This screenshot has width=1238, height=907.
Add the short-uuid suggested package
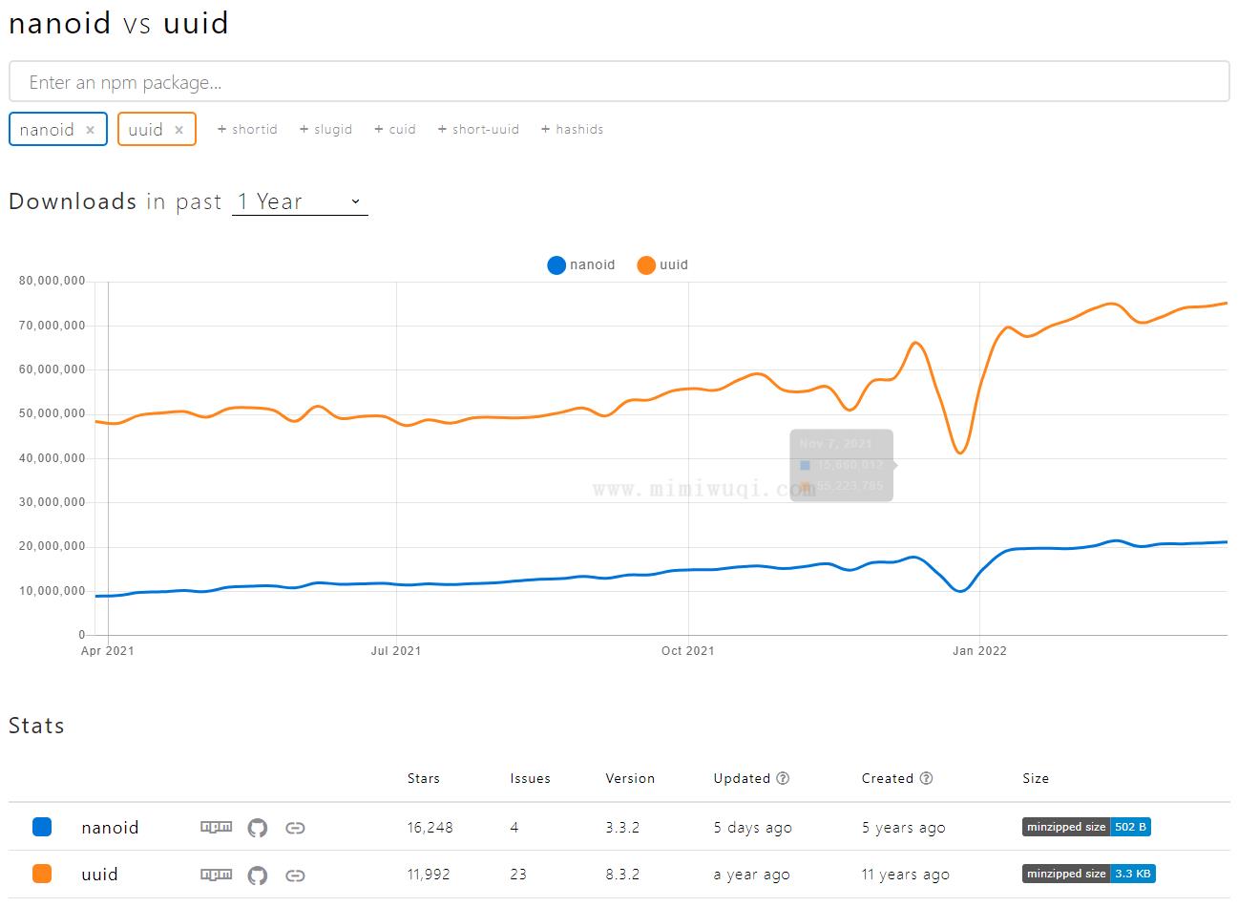click(x=478, y=130)
